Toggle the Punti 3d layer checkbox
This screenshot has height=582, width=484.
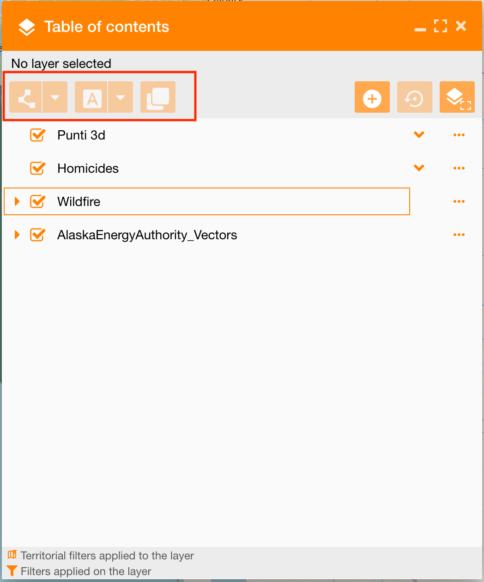[37, 135]
